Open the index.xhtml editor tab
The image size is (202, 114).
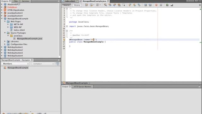pyautogui.click(x=70, y=1)
